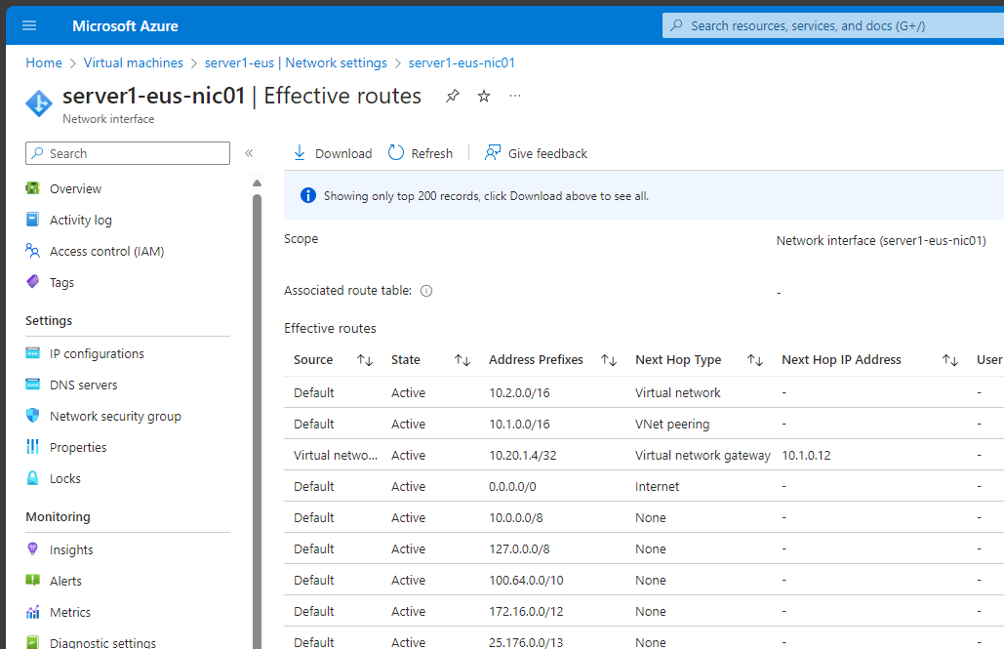Open server1-eus-nic01 breadcrumb link
The width and height of the screenshot is (1004, 649).
click(x=462, y=62)
